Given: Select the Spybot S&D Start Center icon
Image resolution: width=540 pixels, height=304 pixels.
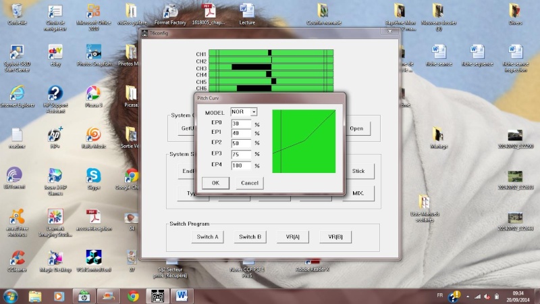Looking at the screenshot, I should (x=17, y=58).
